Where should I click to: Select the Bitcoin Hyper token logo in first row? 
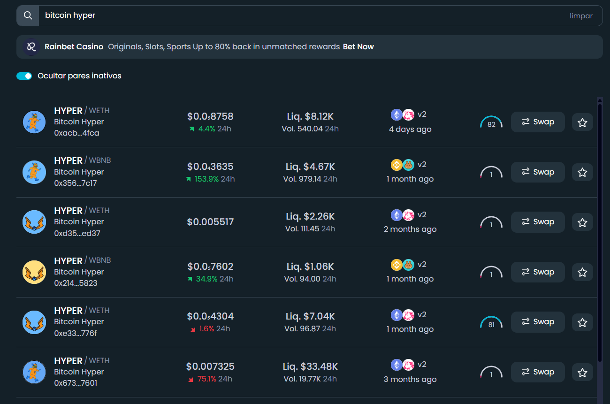34,122
